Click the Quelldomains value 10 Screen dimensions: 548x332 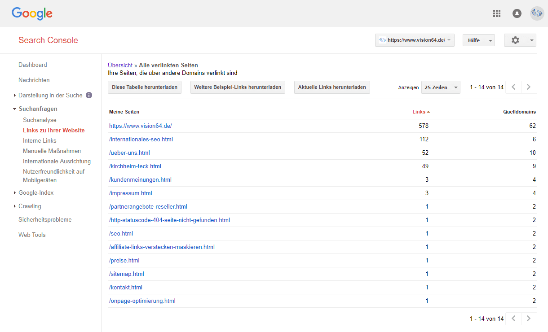pos(532,153)
